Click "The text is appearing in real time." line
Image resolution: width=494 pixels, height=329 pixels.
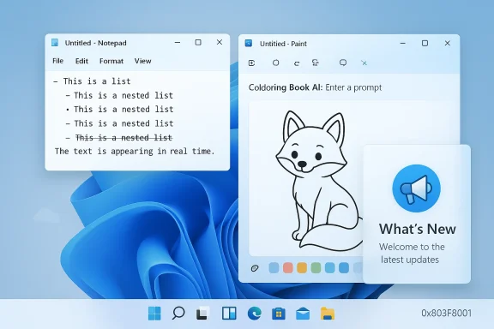pyautogui.click(x=135, y=152)
